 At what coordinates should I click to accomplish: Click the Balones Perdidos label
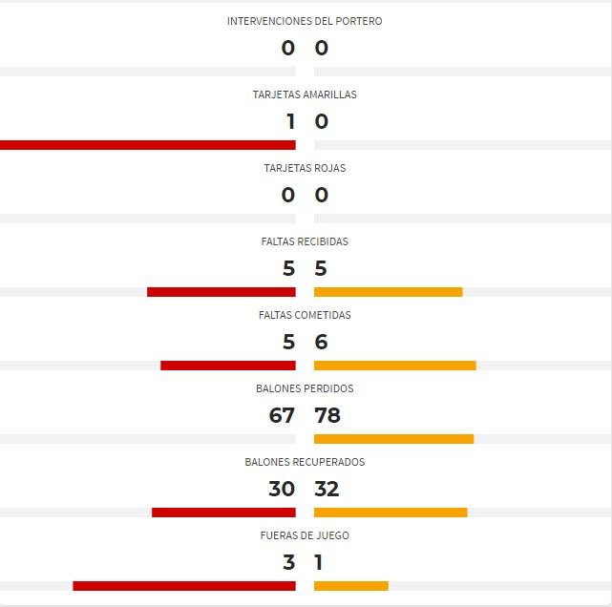305,388
